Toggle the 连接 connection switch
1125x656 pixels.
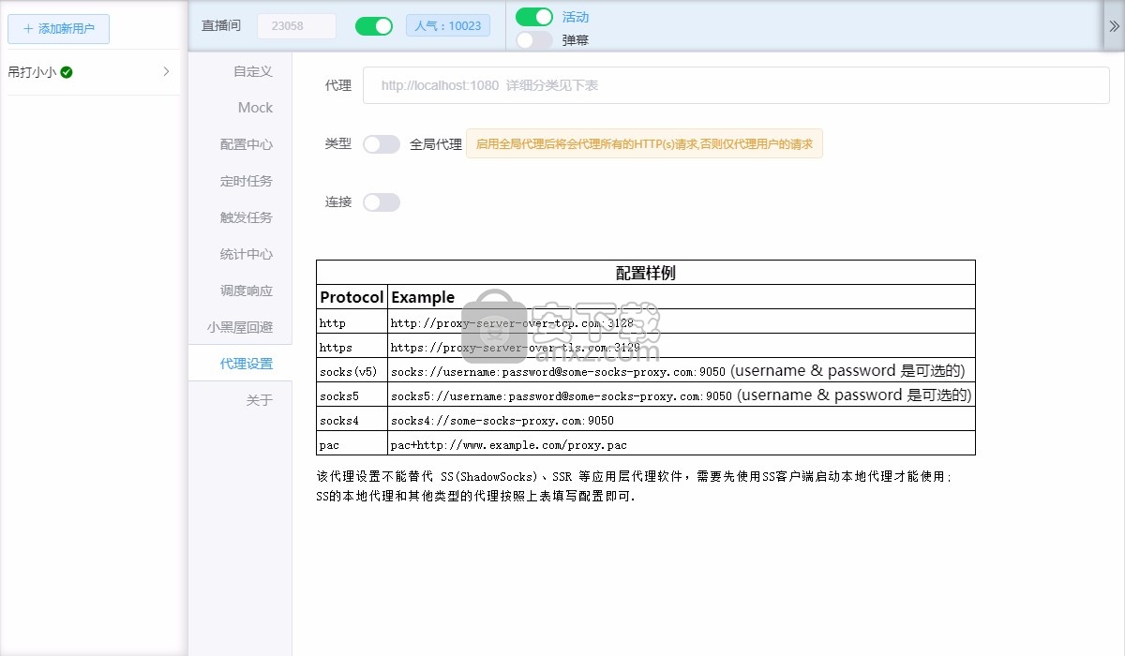point(382,202)
